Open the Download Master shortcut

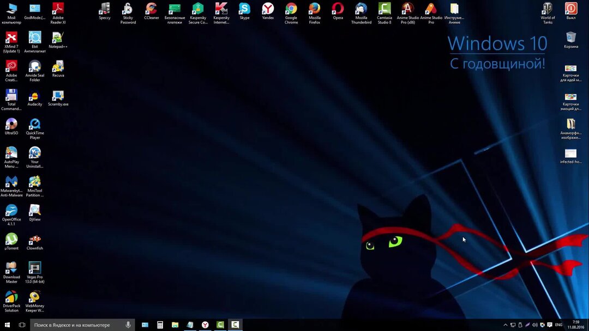click(11, 273)
